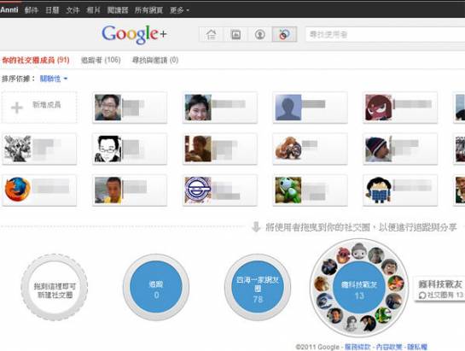Click the 新增成員 add member card
This screenshot has height=351, width=465.
(39, 108)
